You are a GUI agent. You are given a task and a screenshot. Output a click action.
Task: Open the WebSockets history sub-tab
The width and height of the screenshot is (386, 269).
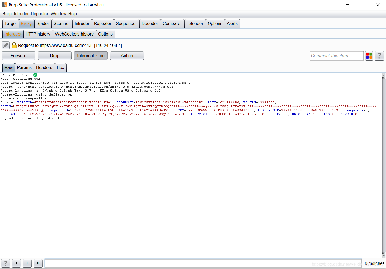pyautogui.click(x=74, y=34)
